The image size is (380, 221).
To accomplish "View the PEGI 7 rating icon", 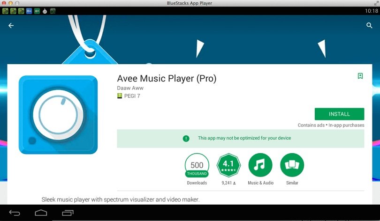I will click(x=120, y=96).
